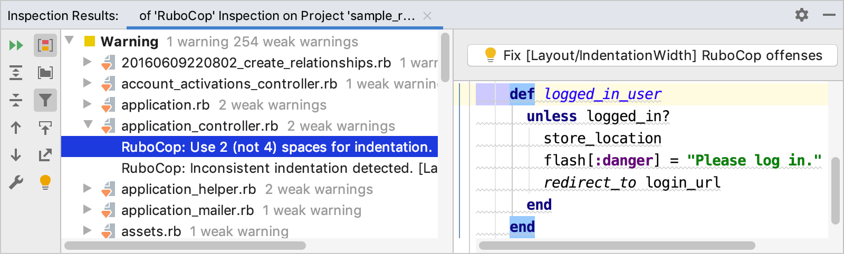The image size is (844, 254).
Task: Toggle Group by Directory button
Action: (45, 73)
